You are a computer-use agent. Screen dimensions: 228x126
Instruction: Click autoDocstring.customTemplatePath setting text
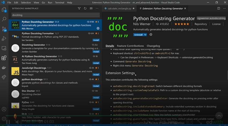pos(136,90)
